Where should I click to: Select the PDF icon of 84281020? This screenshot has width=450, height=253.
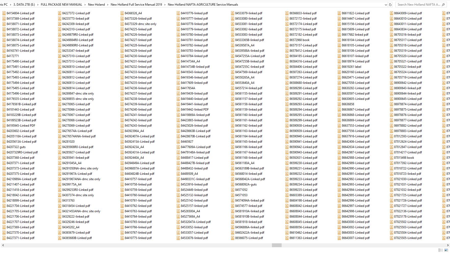tap(60, 142)
